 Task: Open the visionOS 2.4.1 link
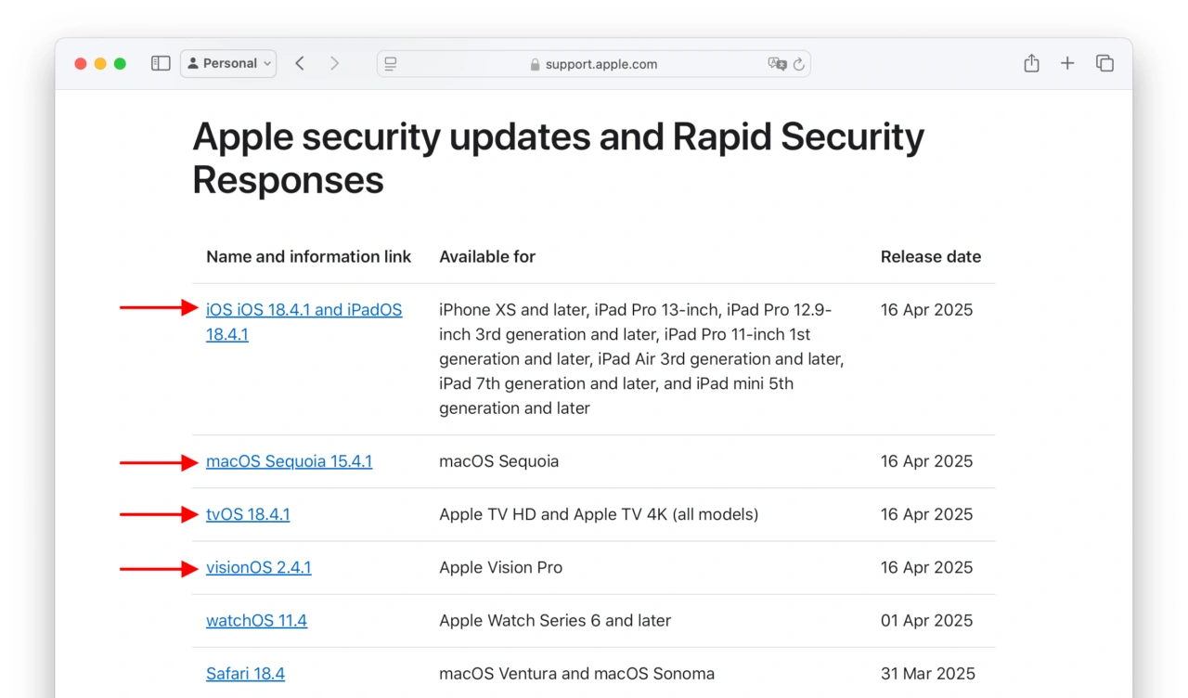coord(258,567)
